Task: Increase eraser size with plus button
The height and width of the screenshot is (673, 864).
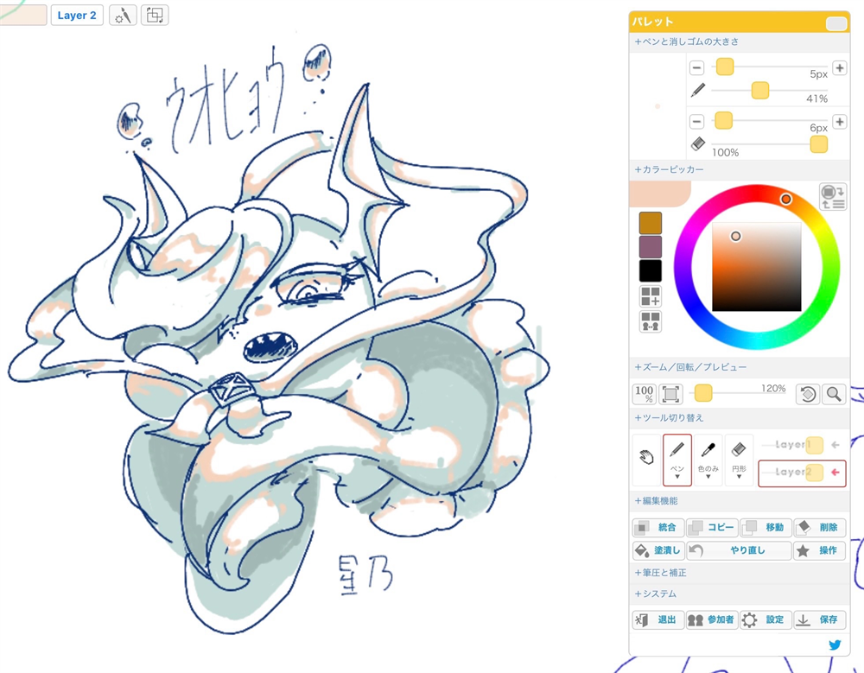Action: click(x=839, y=121)
